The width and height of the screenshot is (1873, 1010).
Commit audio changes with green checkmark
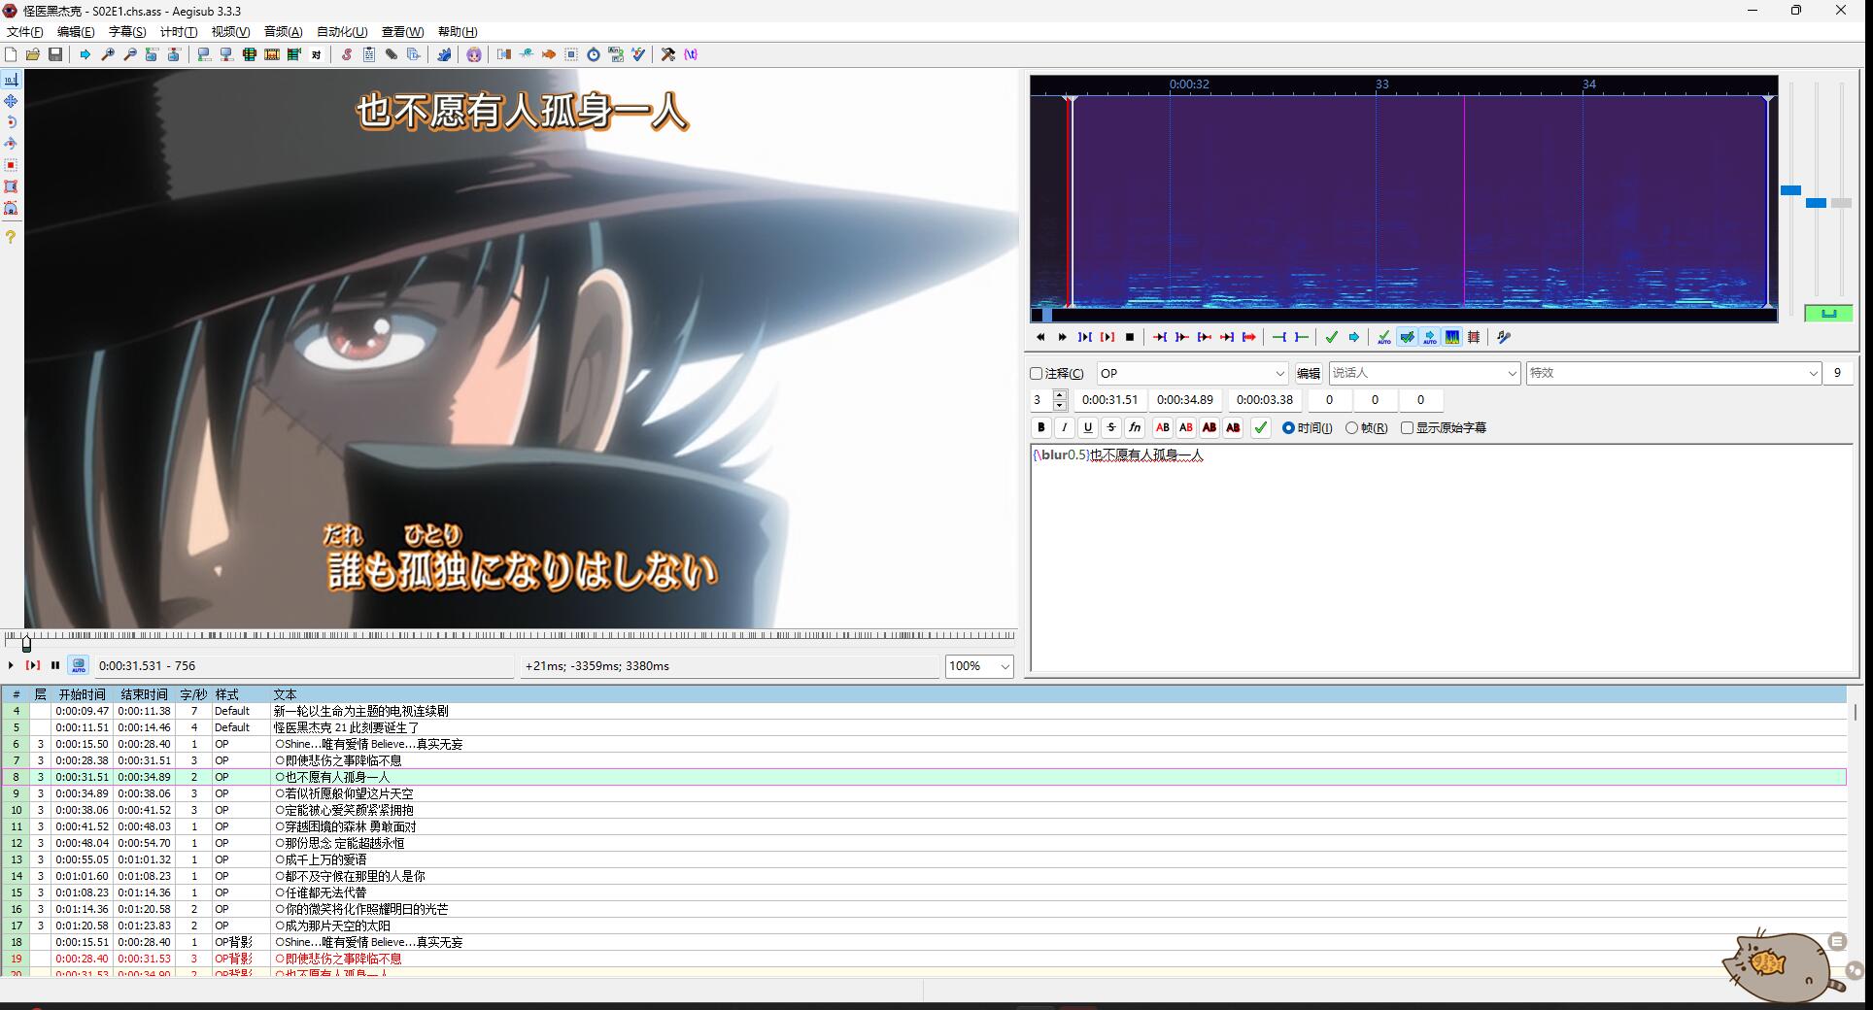click(x=1332, y=337)
